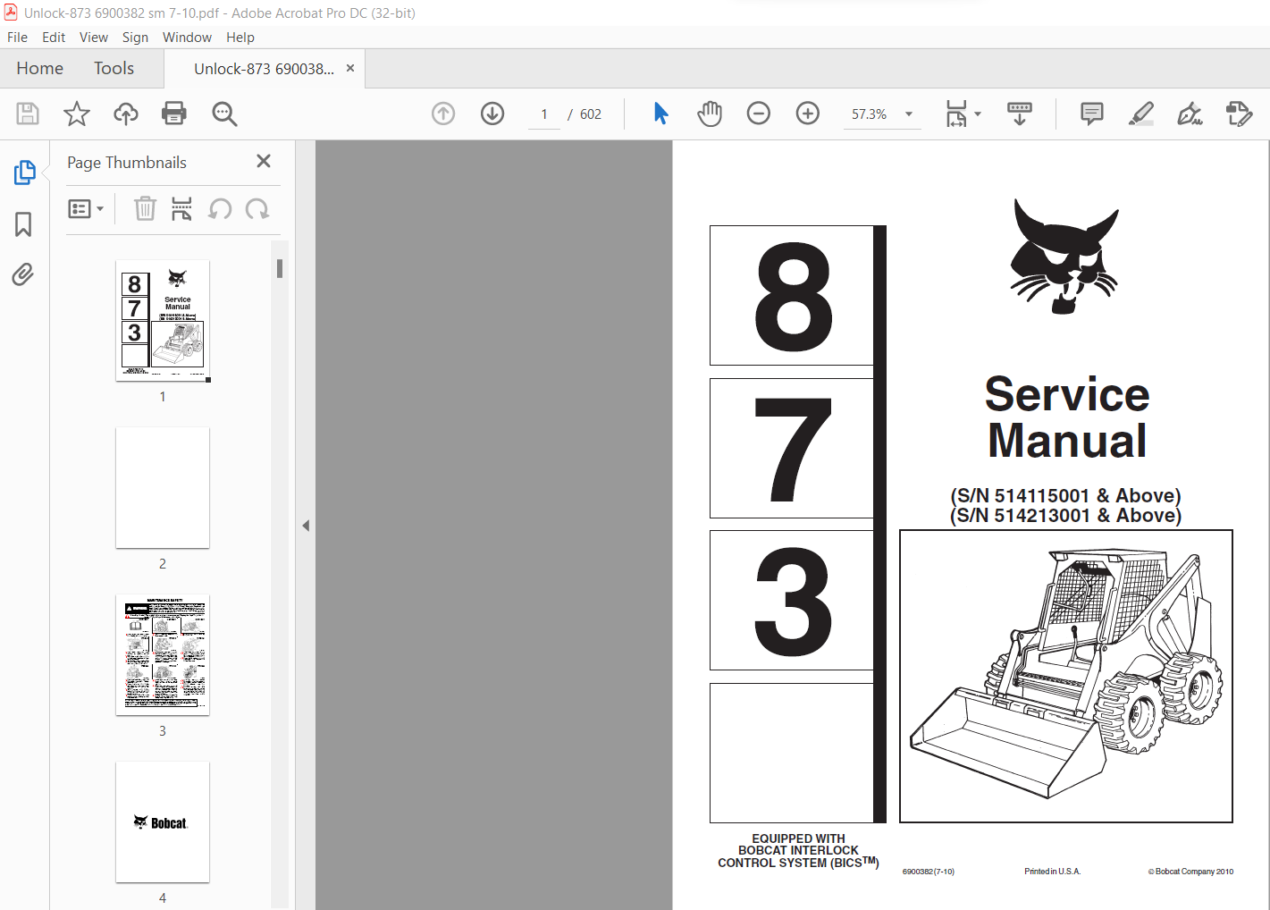Rotate page clockwise
Viewport: 1270px width, 910px height.
click(257, 209)
